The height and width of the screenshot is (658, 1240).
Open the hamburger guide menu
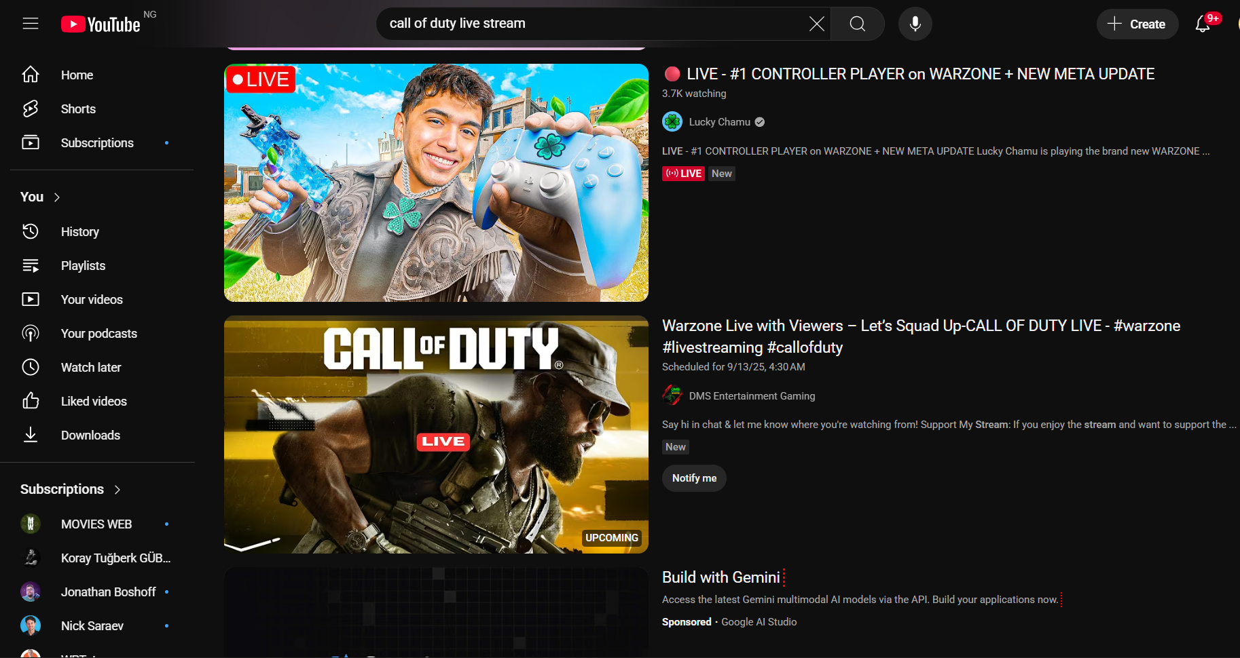[x=31, y=24]
